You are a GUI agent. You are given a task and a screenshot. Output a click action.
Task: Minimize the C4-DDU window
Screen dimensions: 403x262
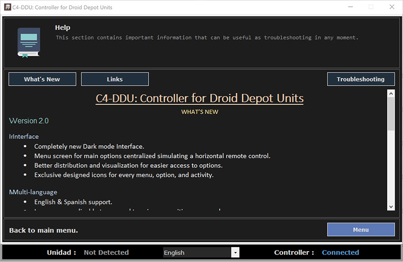pos(350,7)
